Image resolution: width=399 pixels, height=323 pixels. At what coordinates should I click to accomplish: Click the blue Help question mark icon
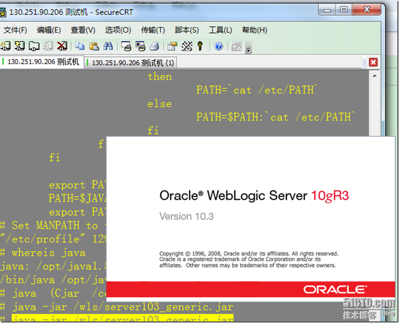219,46
